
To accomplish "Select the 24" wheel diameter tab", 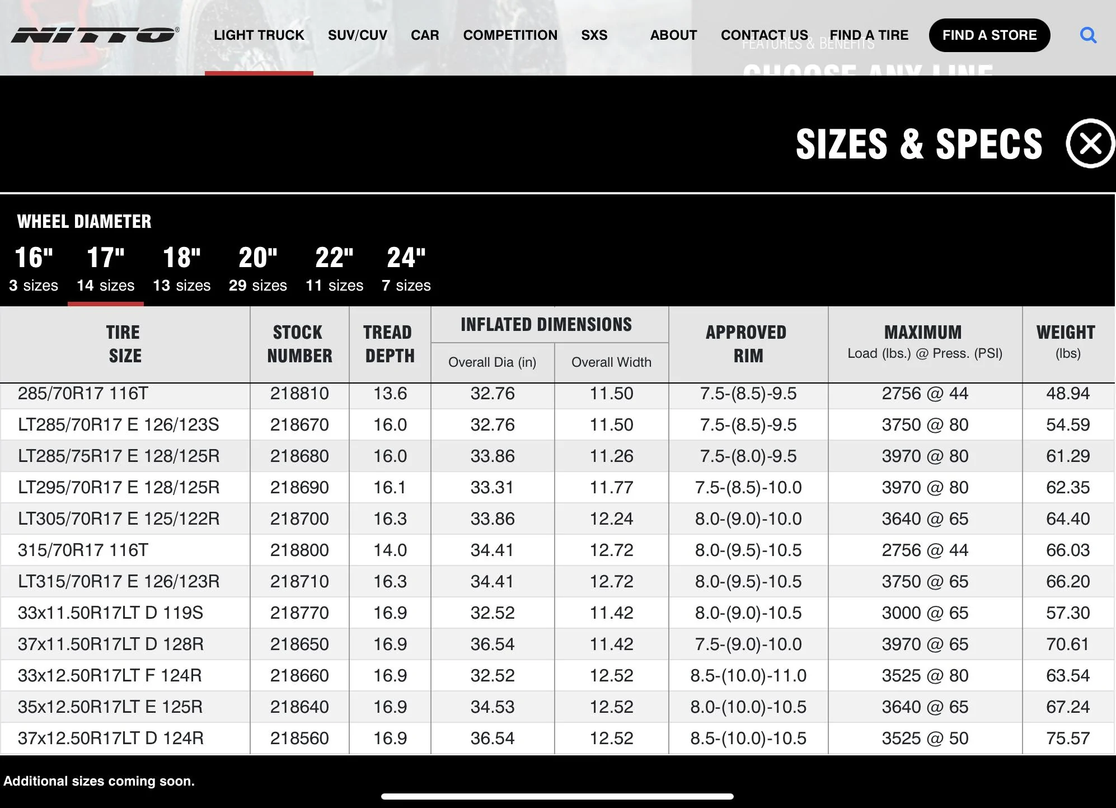I will [x=406, y=269].
